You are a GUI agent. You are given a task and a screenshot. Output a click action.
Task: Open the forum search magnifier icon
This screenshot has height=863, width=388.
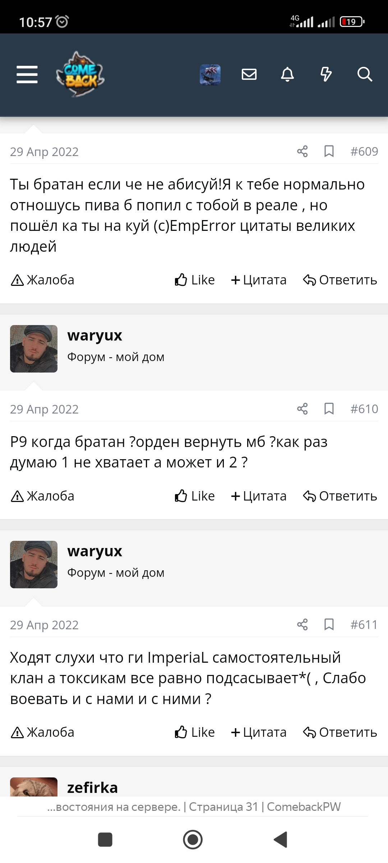(365, 74)
